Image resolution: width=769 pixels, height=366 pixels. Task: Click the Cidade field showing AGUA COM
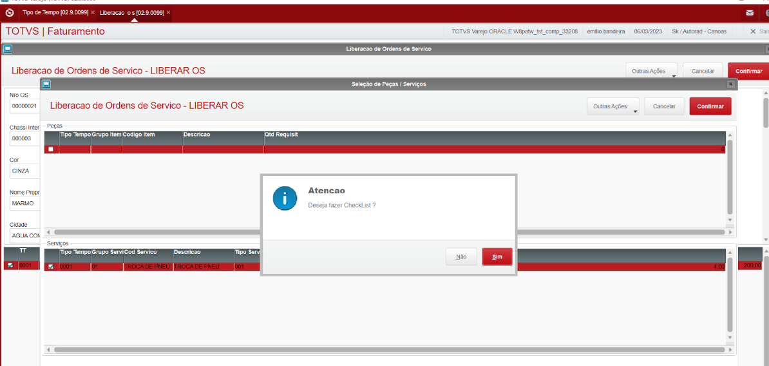coord(24,235)
